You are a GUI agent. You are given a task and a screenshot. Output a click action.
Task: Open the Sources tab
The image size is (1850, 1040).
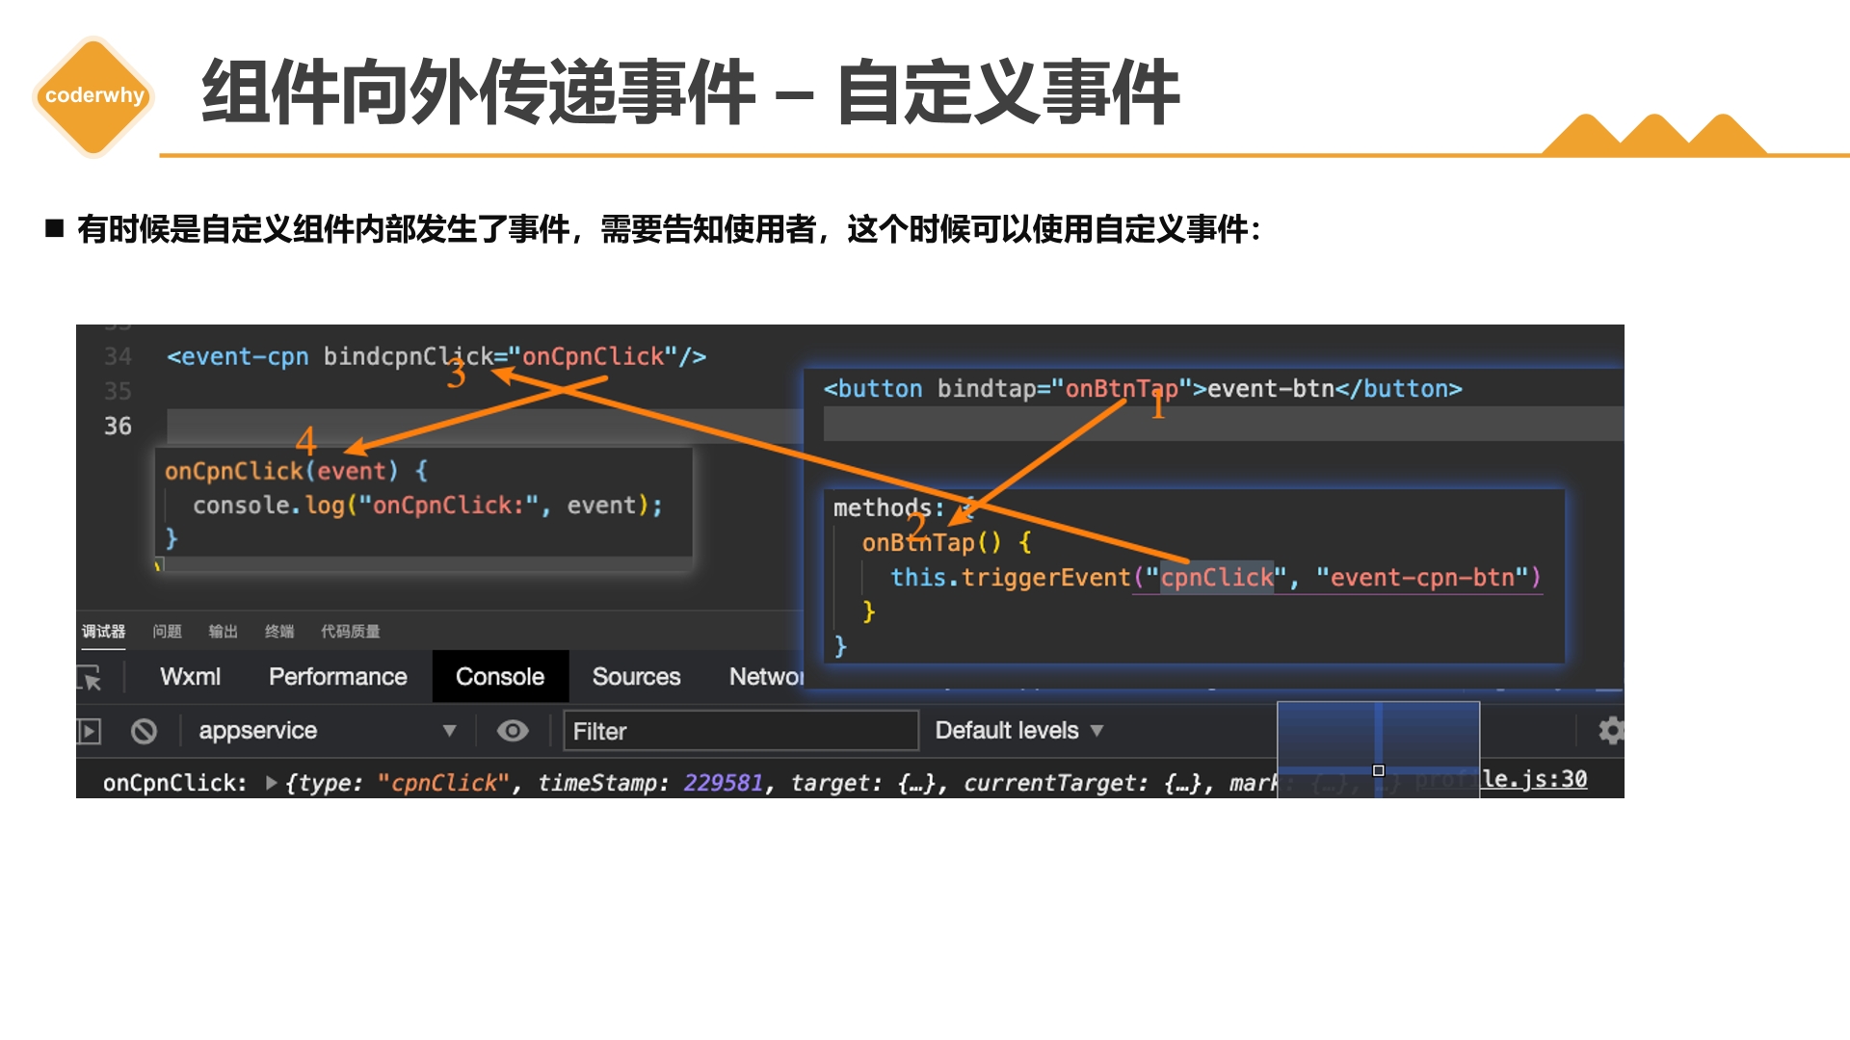[636, 677]
